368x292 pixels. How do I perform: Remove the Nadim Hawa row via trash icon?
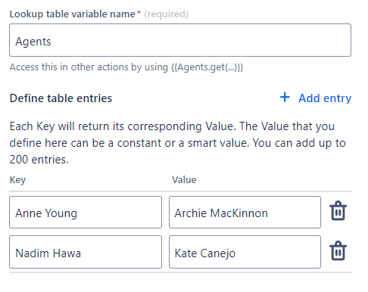click(x=338, y=250)
